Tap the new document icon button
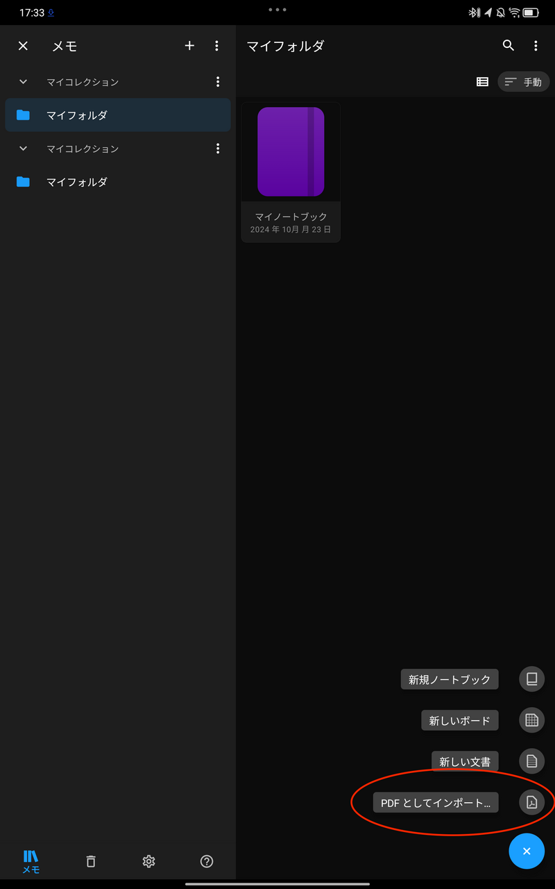 (531, 761)
